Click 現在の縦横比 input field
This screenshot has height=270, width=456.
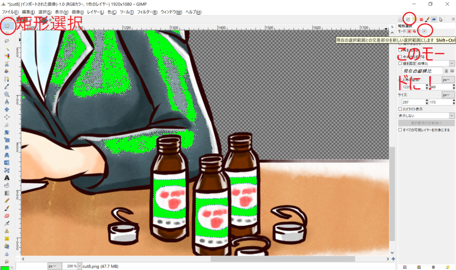pos(422,71)
